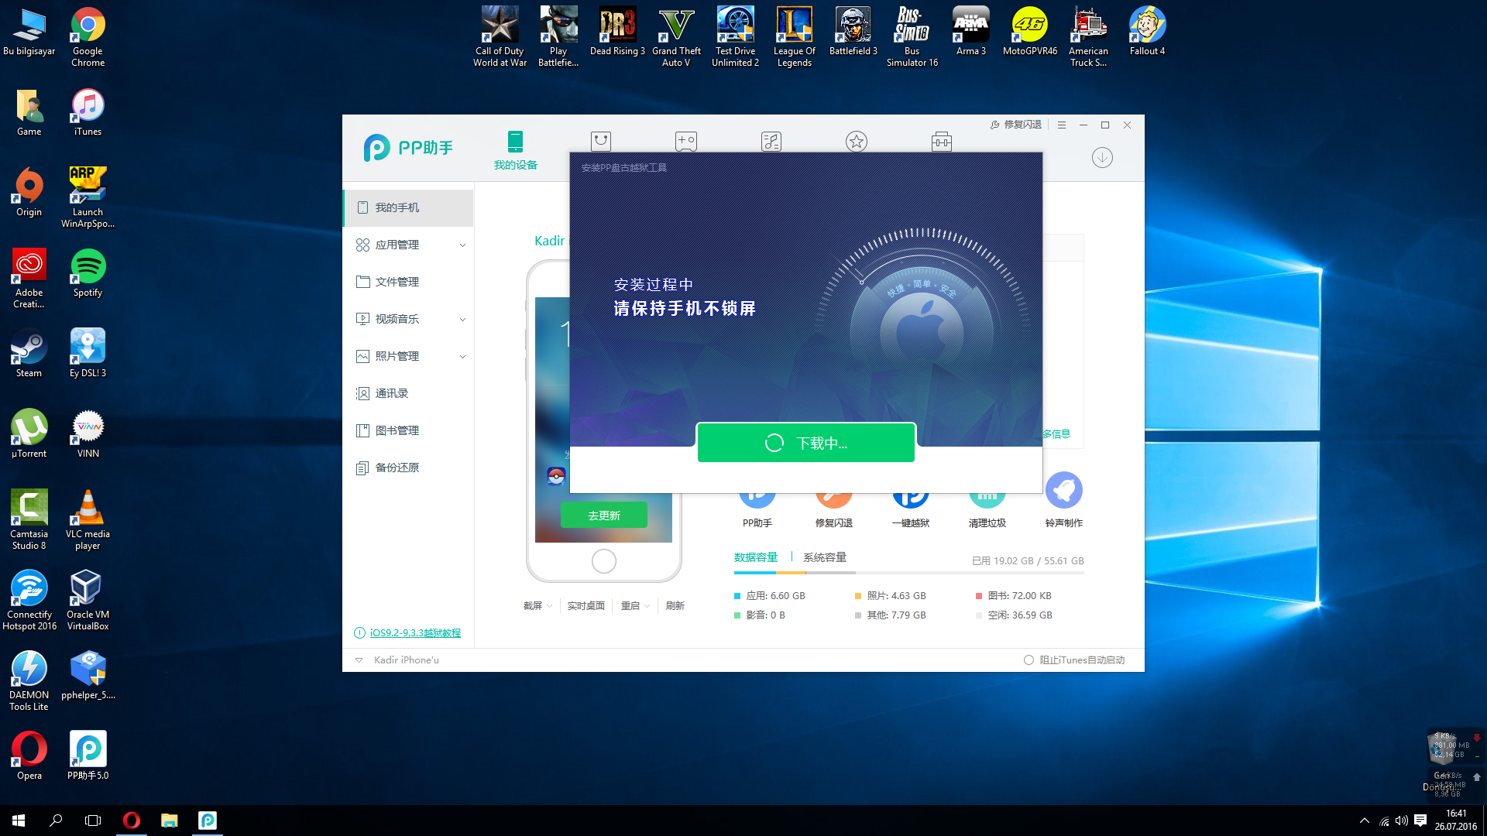Open the hamburger menu in PP助手 titlebar

1062,125
